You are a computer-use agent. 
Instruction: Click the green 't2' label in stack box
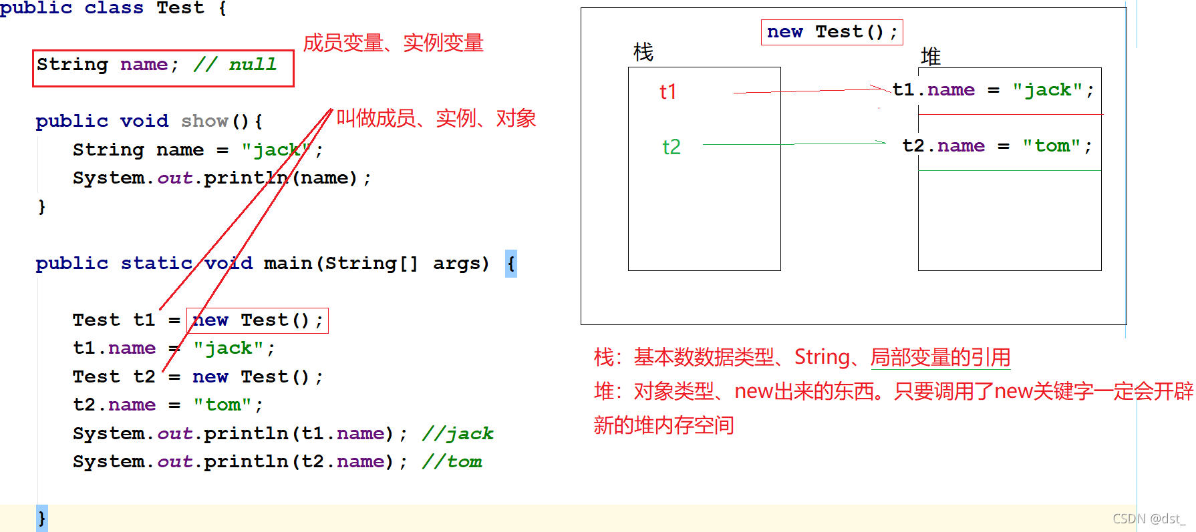671,147
